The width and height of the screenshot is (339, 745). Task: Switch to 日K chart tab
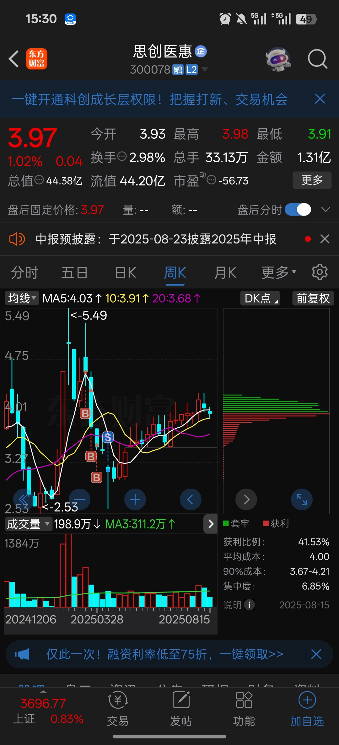tap(126, 272)
